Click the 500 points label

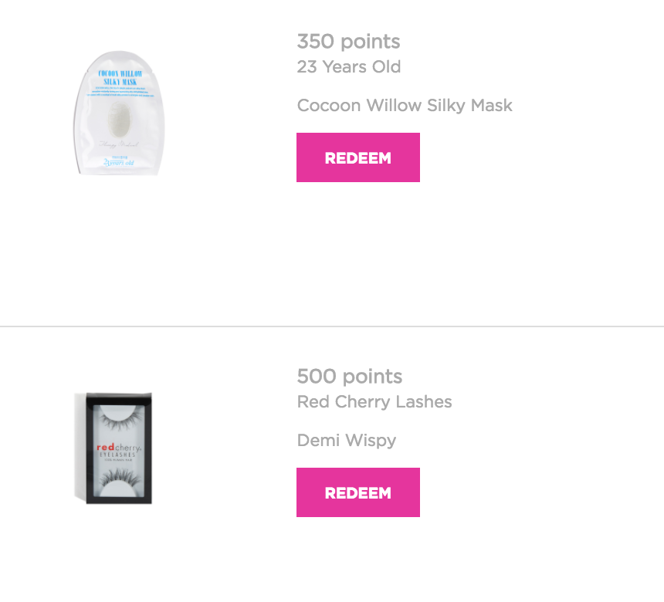349,376
